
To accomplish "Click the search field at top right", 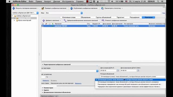I will (146, 13).
